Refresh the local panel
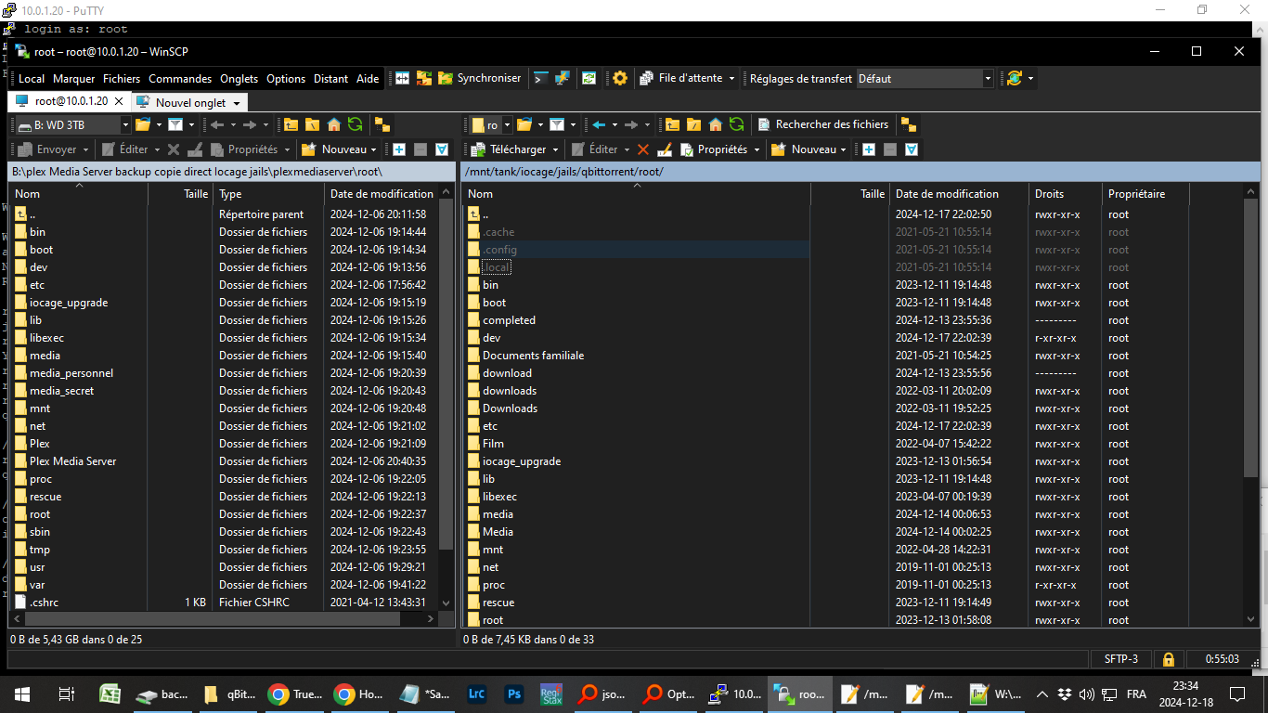The height and width of the screenshot is (713, 1268). click(355, 124)
